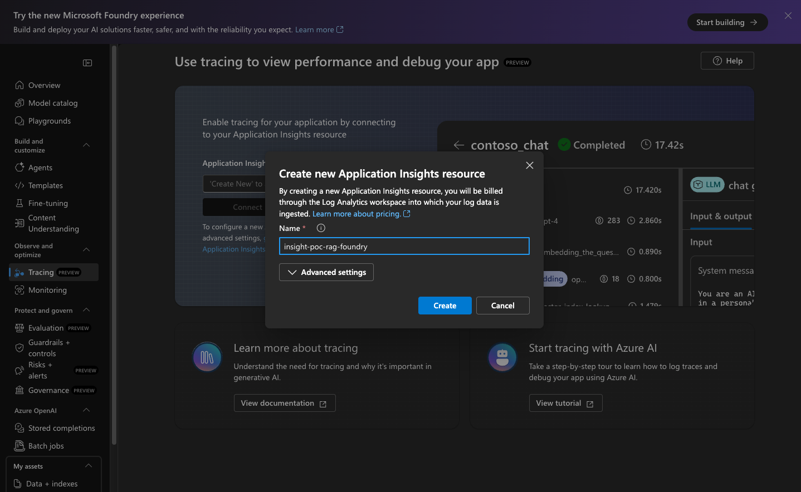This screenshot has width=801, height=492.
Task: Open the Batch jobs section
Action: [45, 445]
